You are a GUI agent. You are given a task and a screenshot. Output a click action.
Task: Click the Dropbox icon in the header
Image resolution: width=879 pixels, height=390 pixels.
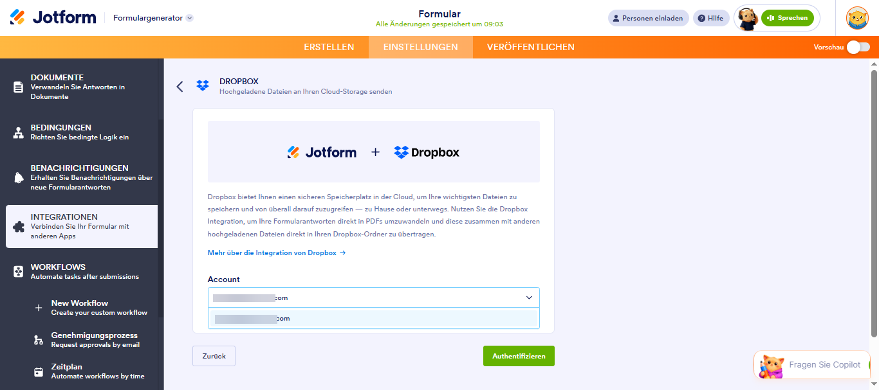203,85
